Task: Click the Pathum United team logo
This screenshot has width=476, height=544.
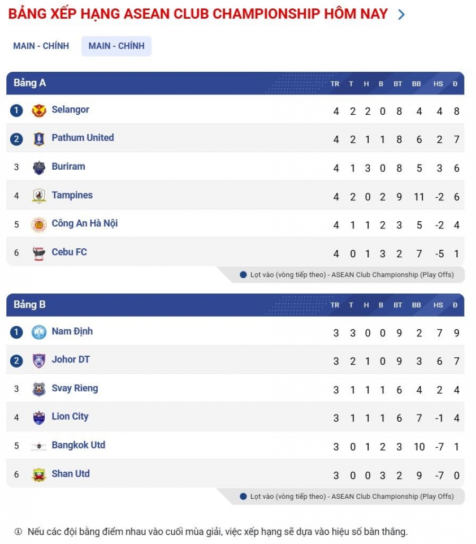Action: 38,139
